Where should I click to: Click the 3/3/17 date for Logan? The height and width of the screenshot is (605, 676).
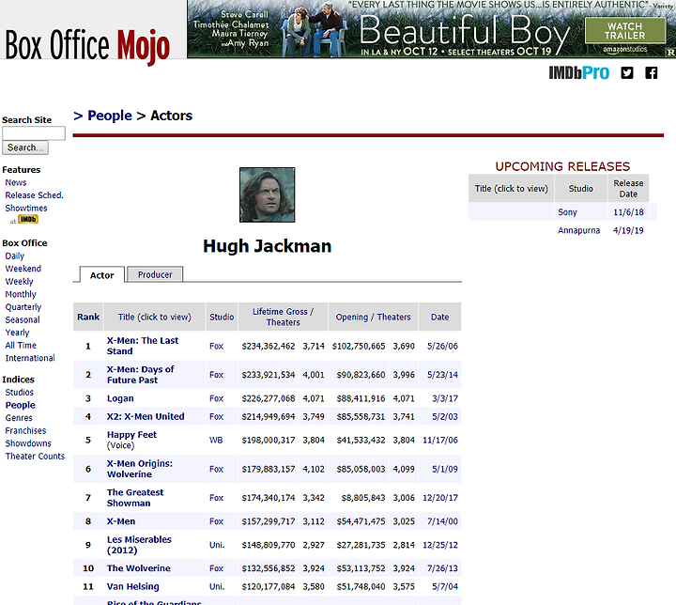(445, 398)
